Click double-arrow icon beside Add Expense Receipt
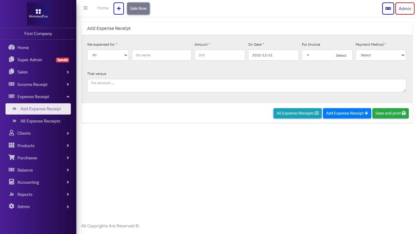The width and height of the screenshot is (417, 234). point(14,109)
